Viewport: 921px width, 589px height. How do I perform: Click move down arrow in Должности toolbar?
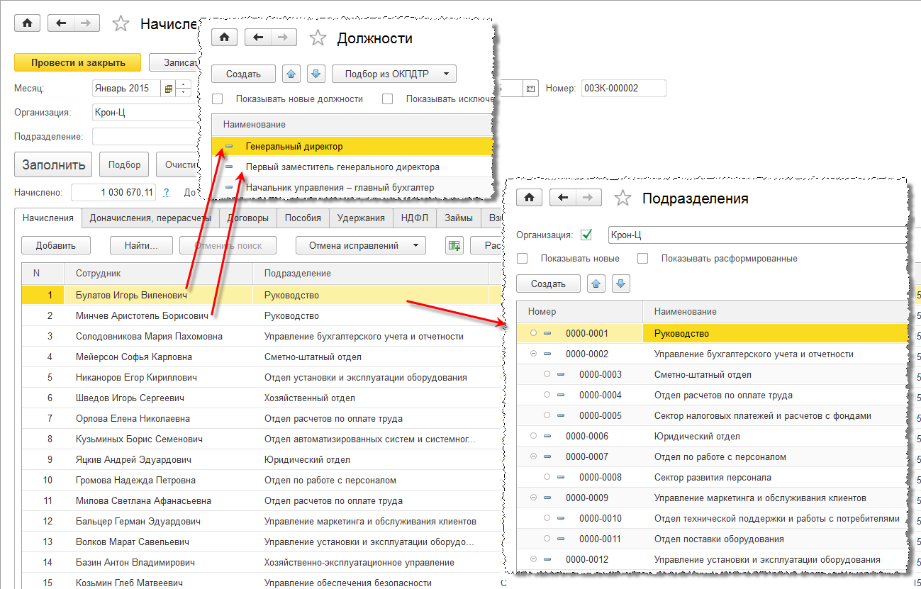coord(316,74)
